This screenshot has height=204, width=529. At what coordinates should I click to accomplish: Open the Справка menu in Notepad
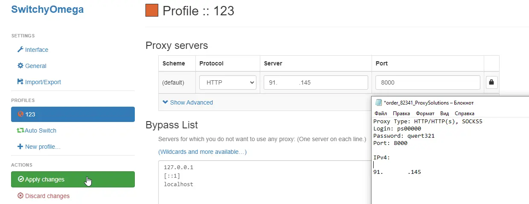tap(464, 113)
